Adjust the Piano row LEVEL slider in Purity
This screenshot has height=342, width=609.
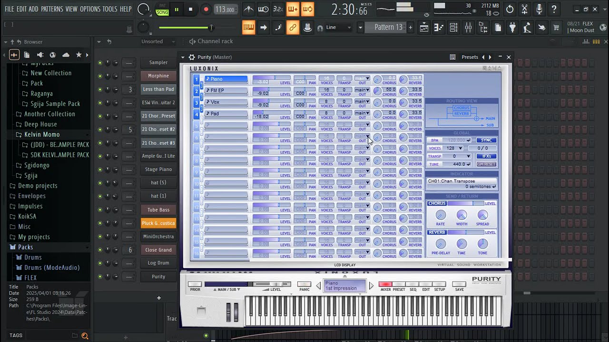(271, 77)
